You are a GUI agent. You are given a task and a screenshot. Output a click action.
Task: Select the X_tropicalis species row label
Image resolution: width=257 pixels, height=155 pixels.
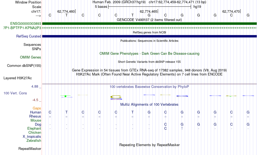[x=32, y=137]
